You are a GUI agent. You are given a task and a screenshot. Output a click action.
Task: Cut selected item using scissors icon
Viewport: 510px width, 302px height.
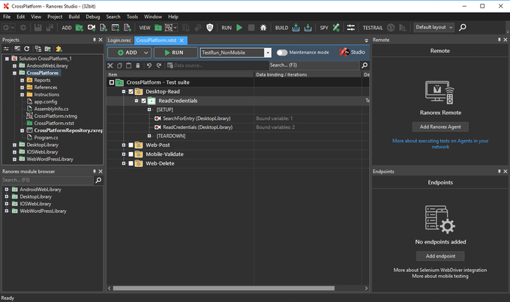(110, 65)
